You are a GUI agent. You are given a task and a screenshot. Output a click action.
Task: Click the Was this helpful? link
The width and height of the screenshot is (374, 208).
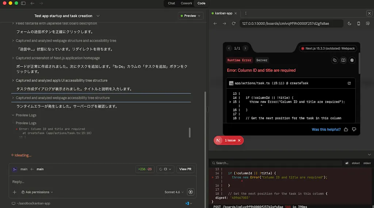(x=326, y=130)
